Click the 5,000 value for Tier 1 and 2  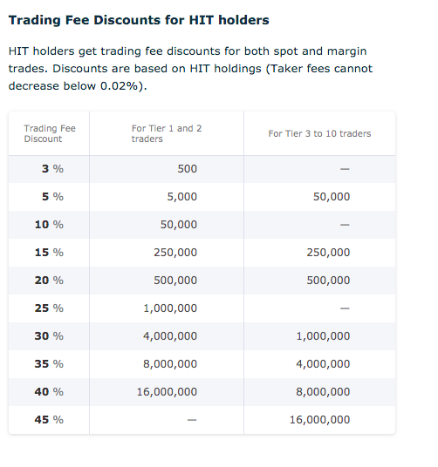[181, 197]
